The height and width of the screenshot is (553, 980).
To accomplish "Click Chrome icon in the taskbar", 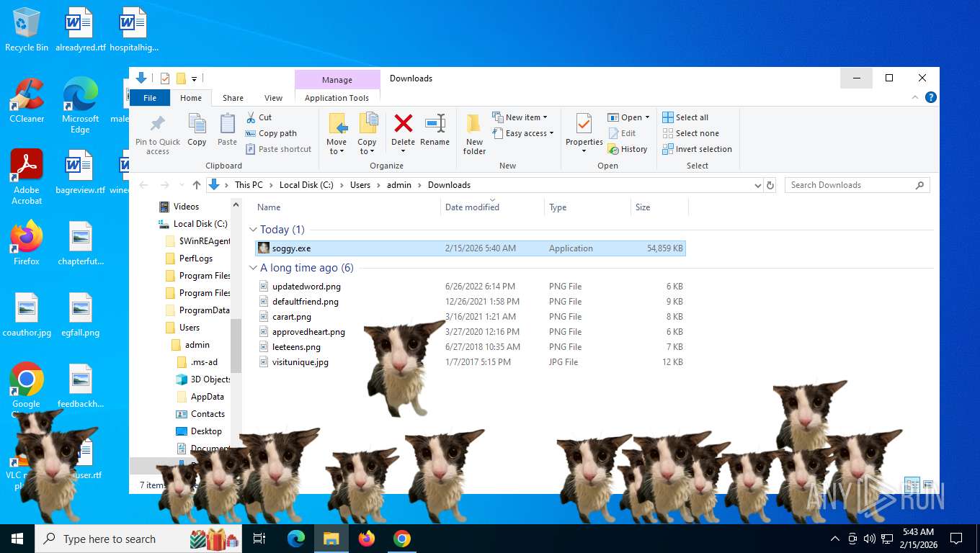I will click(402, 539).
